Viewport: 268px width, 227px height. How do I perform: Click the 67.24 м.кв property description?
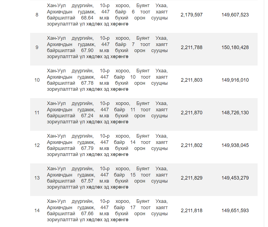pyautogui.click(x=107, y=113)
